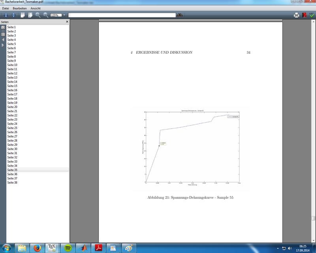The image size is (316, 253).
Task: Click the search text input field
Action: 122,15
